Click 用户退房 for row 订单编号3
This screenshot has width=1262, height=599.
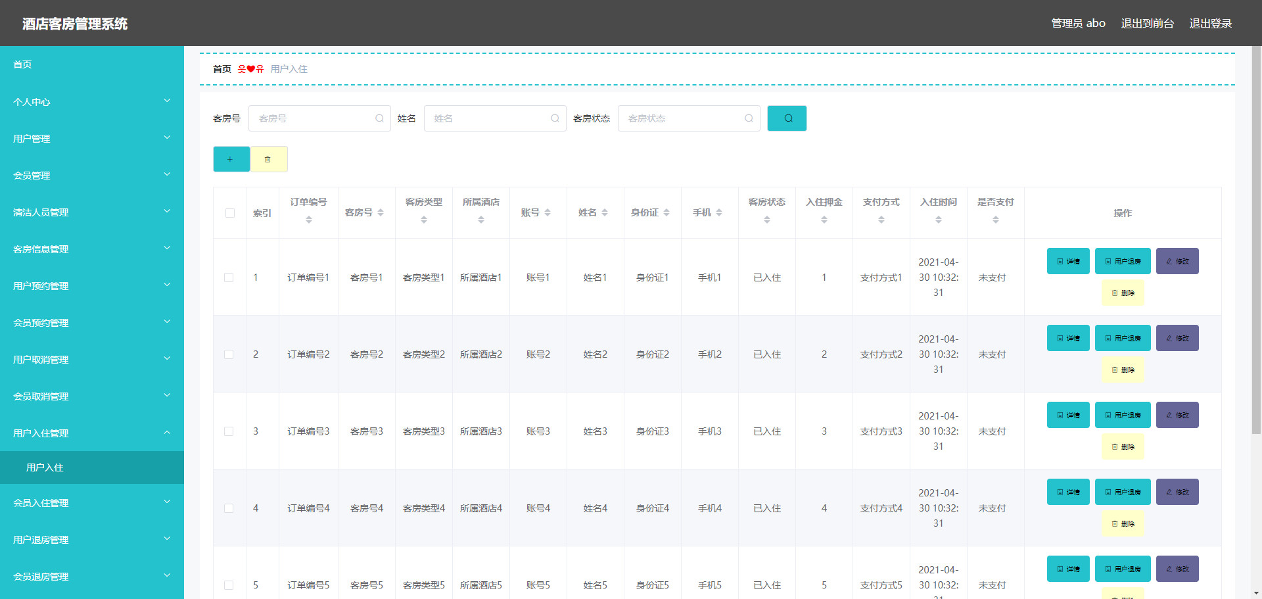(x=1123, y=415)
